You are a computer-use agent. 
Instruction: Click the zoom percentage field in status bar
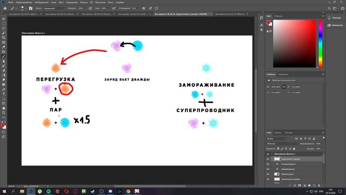click(11, 186)
